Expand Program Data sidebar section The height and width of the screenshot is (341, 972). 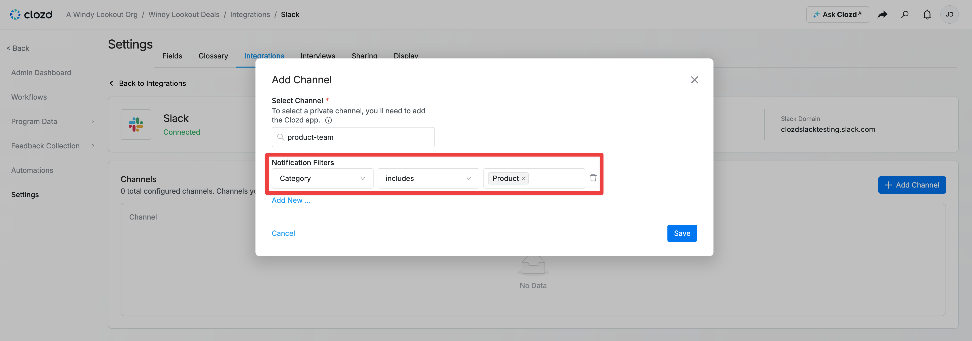click(x=52, y=122)
